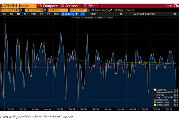The width and height of the screenshot is (179, 124).
Task: Open the Local CCY currency dropdown
Action: 88,10
